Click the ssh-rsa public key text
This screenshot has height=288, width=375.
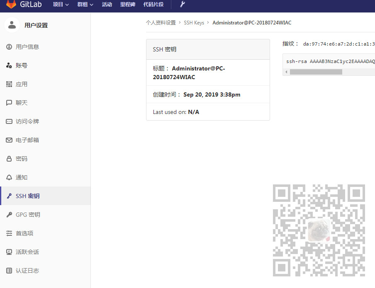click(x=330, y=61)
